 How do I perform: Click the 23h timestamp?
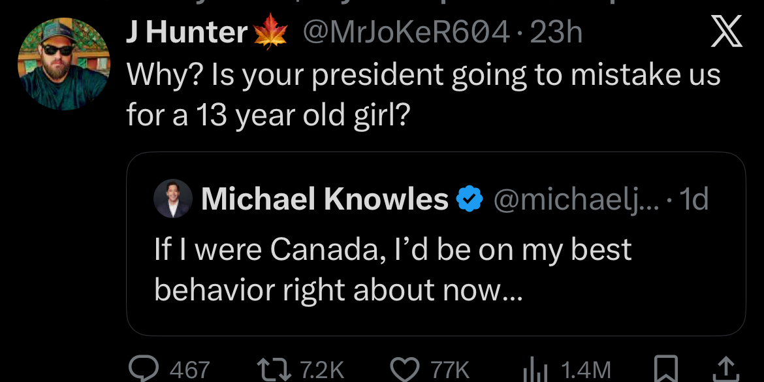pos(556,33)
